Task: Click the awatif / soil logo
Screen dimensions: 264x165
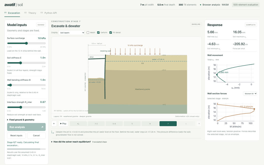Action: click(13, 5)
